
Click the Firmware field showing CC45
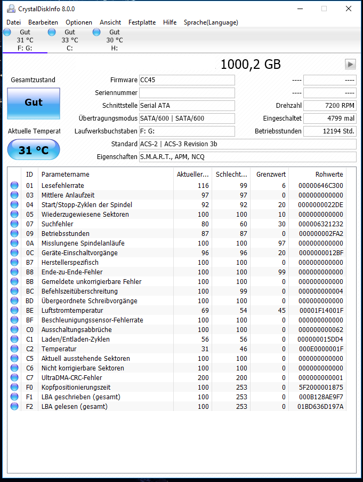point(187,80)
